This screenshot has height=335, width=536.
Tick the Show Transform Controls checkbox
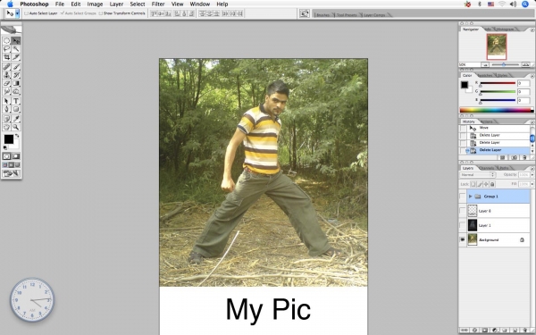pyautogui.click(x=100, y=13)
